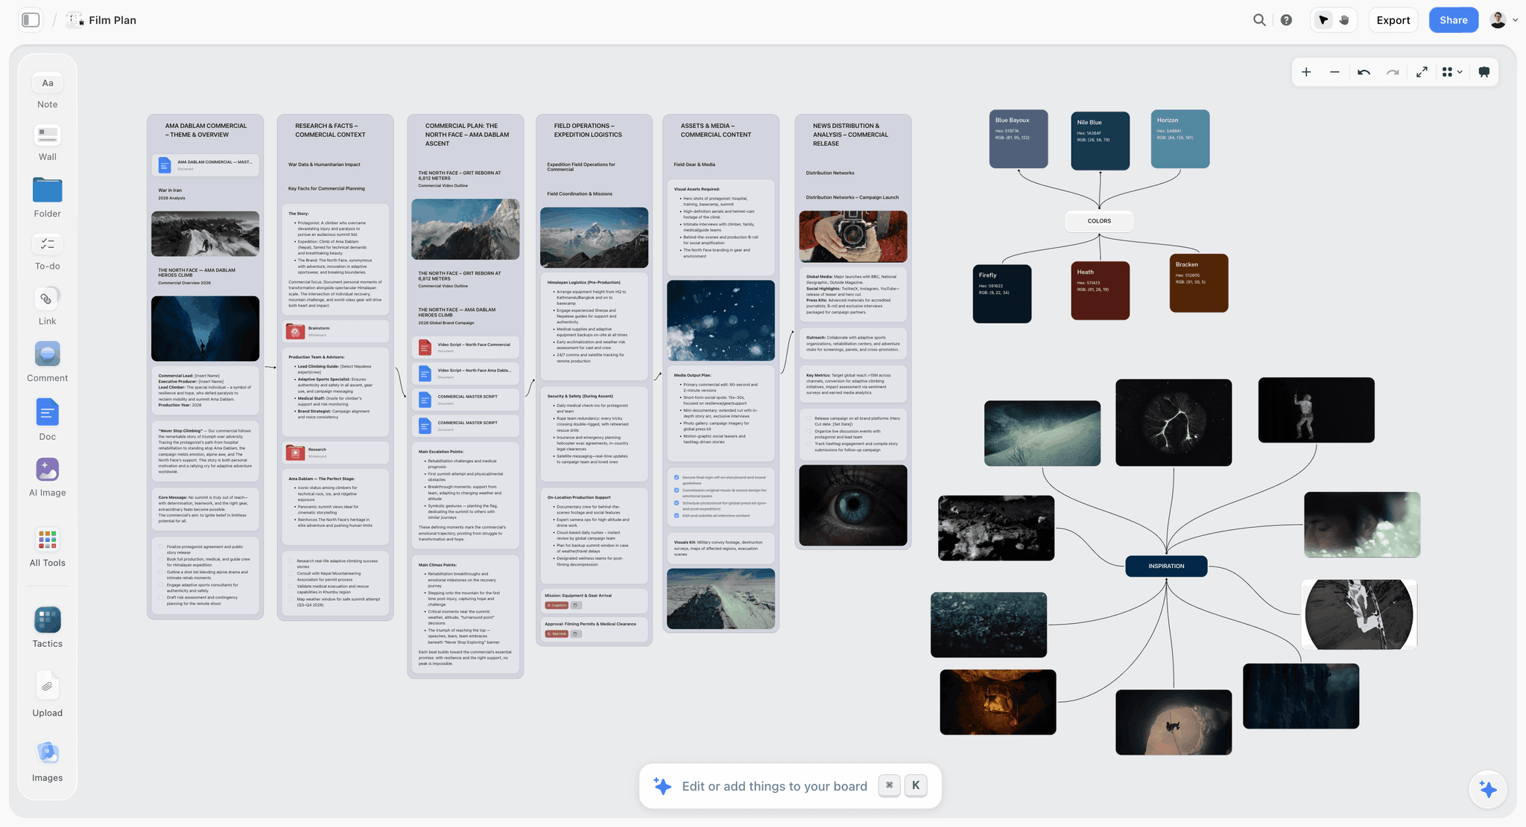This screenshot has height=827, width=1526.
Task: Choose the To-do tool
Action: pos(47,252)
